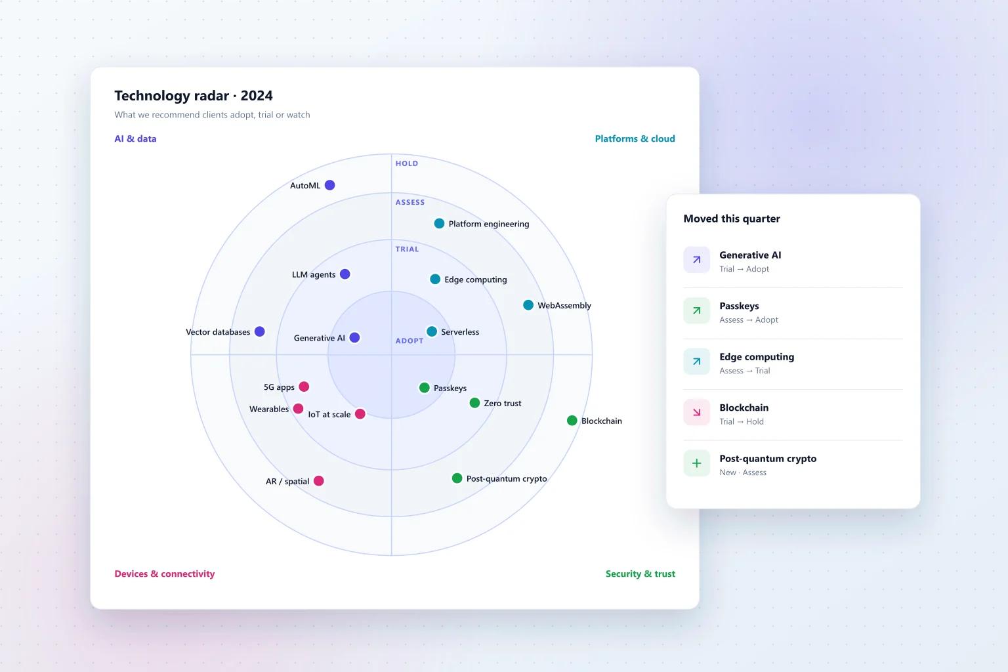Select the Passkeys radar dot
Viewport: 1008px width, 672px height.
(425, 388)
